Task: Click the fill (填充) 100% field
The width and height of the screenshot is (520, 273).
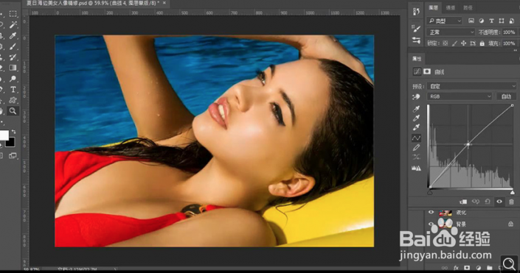Action: point(509,43)
